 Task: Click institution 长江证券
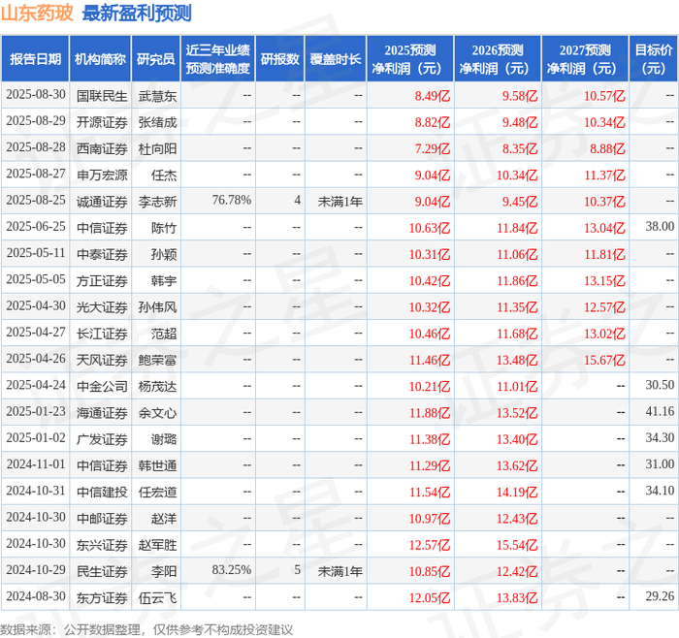coord(102,334)
